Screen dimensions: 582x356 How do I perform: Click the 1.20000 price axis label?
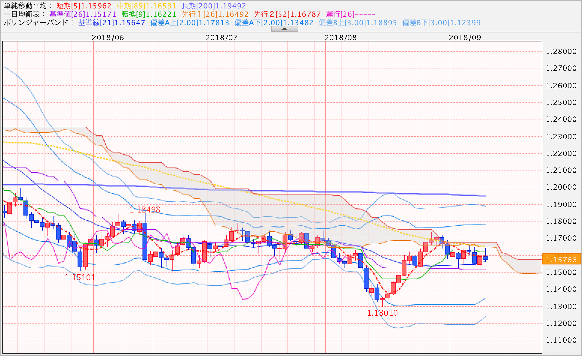[x=561, y=187]
